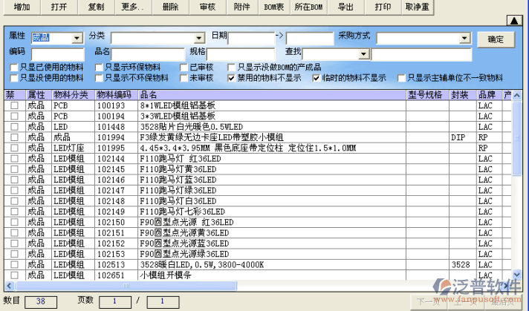
Task: Click the horizontal scrollbar right arrow
Action: coord(507,284)
